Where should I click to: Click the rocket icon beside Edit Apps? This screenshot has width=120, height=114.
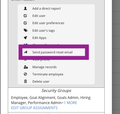click(x=25, y=38)
